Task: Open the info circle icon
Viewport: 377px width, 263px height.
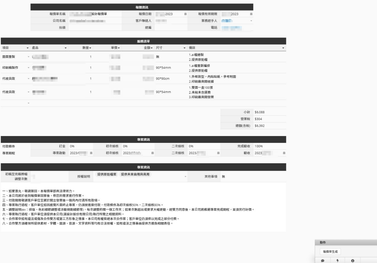Action: (x=353, y=261)
